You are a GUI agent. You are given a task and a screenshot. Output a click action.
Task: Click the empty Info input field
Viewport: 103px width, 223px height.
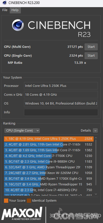(x=61, y=112)
